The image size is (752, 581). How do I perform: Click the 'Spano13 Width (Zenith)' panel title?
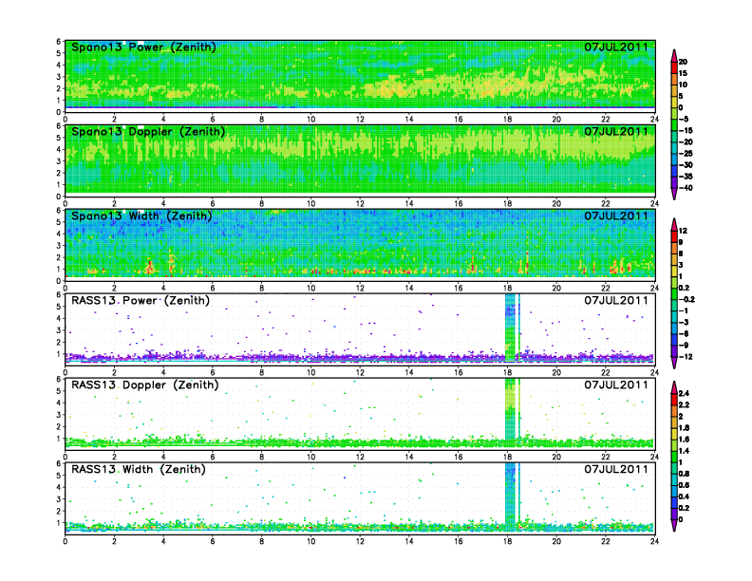pos(141,216)
